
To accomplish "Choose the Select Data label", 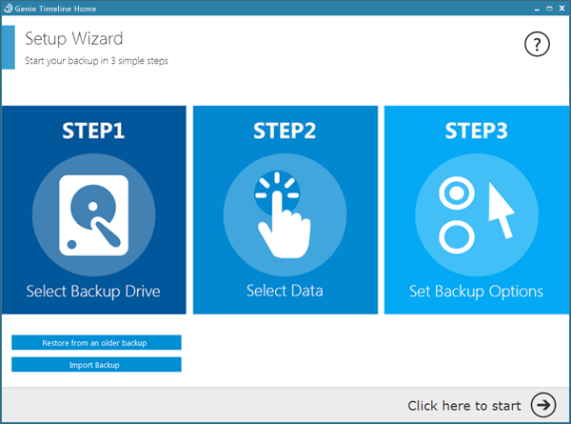I will pyautogui.click(x=285, y=291).
